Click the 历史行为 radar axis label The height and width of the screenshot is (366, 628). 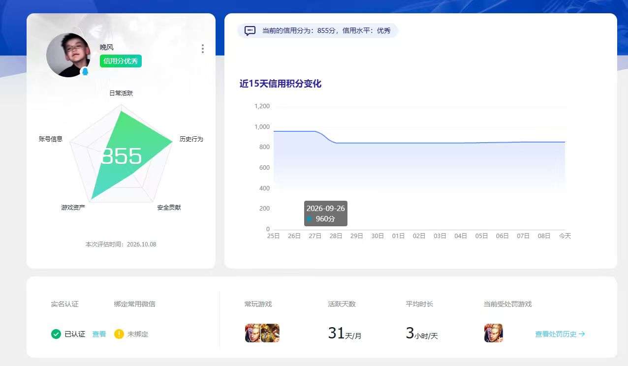(x=191, y=139)
